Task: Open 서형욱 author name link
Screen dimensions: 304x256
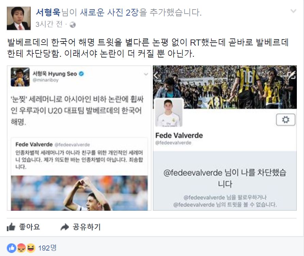Action: pos(48,12)
